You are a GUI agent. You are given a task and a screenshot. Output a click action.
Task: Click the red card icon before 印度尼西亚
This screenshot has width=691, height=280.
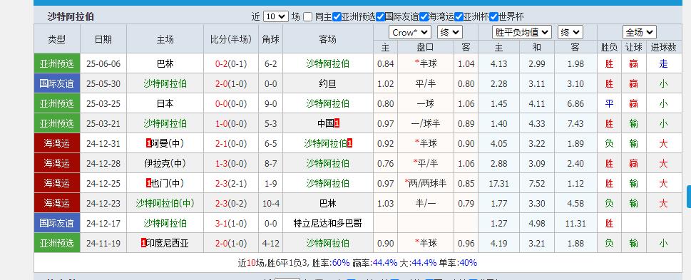(143, 243)
